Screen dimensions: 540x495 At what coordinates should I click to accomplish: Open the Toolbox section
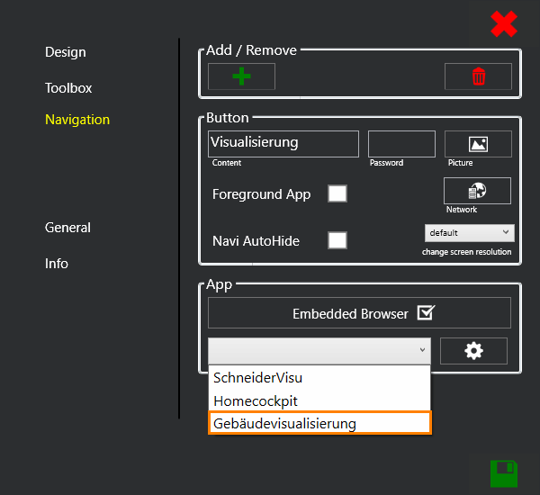(68, 88)
